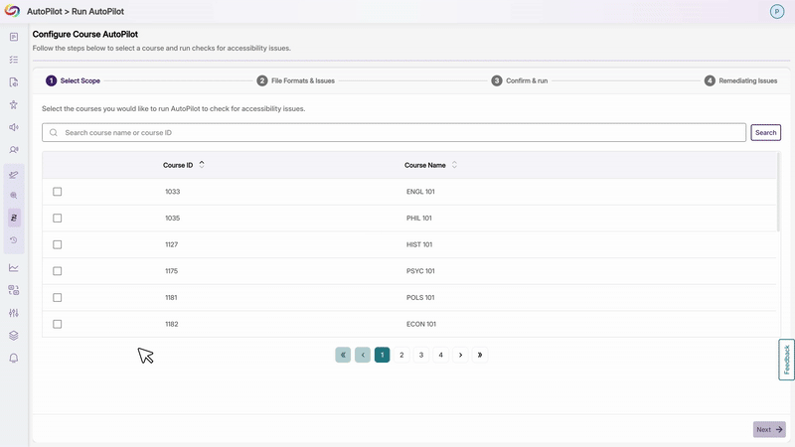795x447 pixels.
Task: Open the line chart analytics sidebar icon
Action: pyautogui.click(x=14, y=267)
